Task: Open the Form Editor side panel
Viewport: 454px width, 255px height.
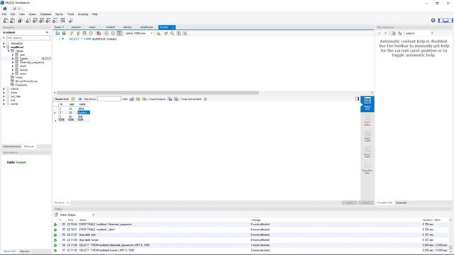Action: click(x=367, y=120)
